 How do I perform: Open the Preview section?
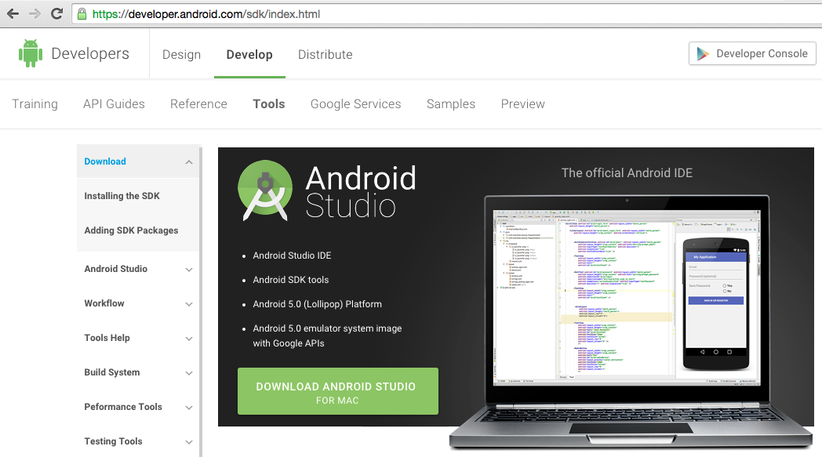coord(522,103)
